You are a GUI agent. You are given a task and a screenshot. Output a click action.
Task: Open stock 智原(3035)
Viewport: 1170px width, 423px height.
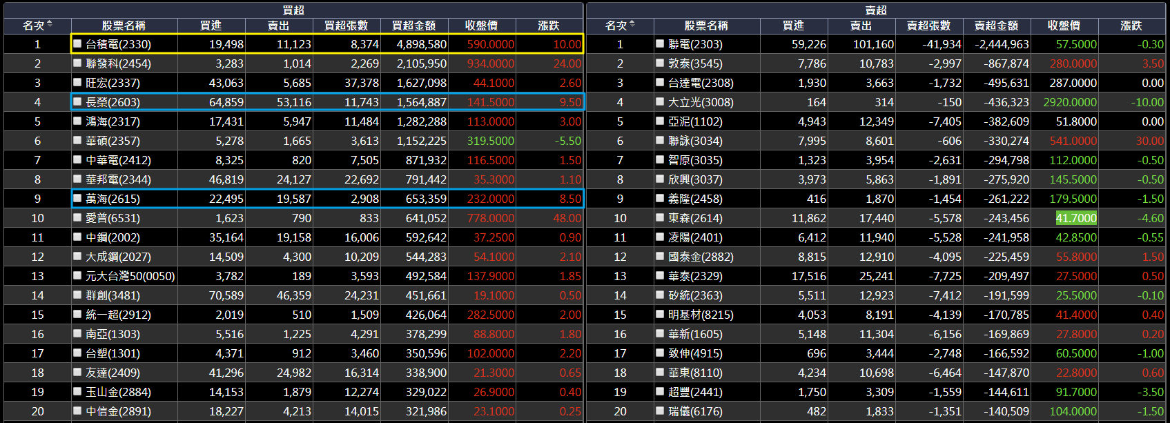coord(695,160)
